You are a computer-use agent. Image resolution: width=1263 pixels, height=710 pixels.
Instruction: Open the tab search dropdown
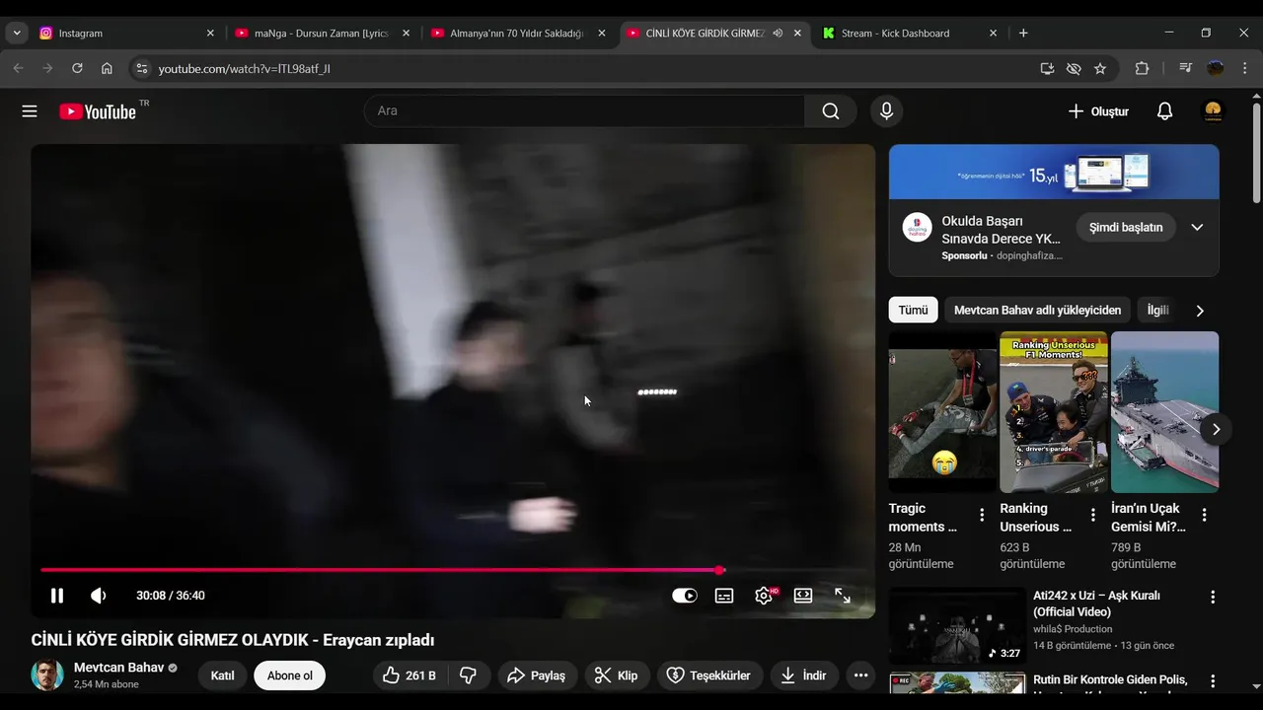[x=17, y=33]
